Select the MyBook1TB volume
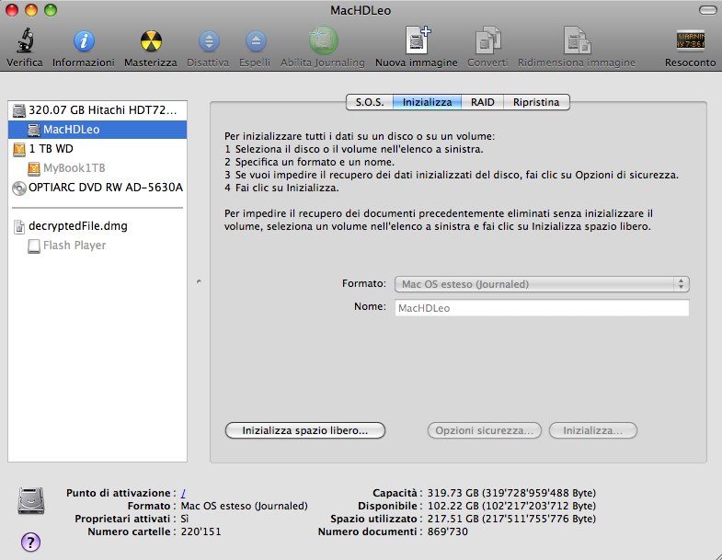 [97, 168]
